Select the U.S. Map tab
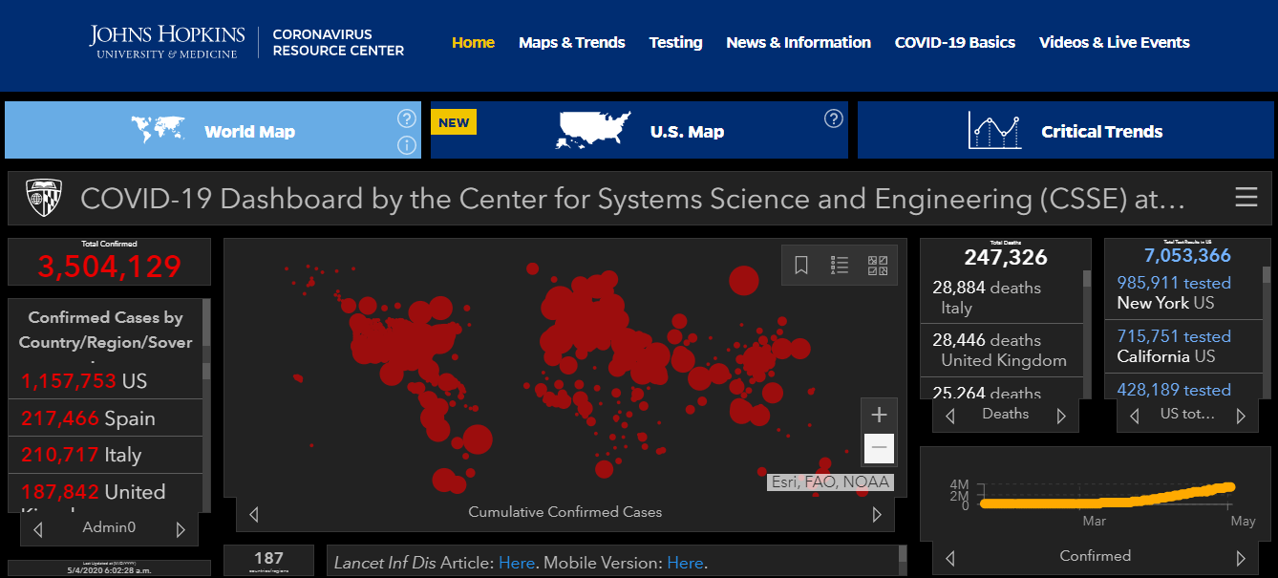This screenshot has height=578, width=1278. (639, 131)
